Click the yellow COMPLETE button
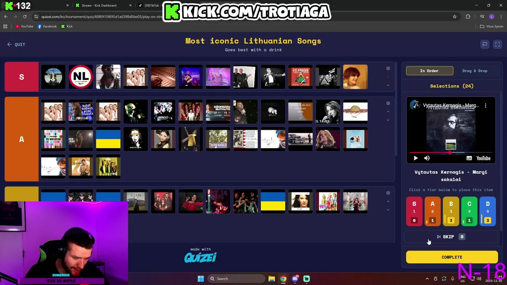Image resolution: width=507 pixels, height=285 pixels. tap(452, 257)
